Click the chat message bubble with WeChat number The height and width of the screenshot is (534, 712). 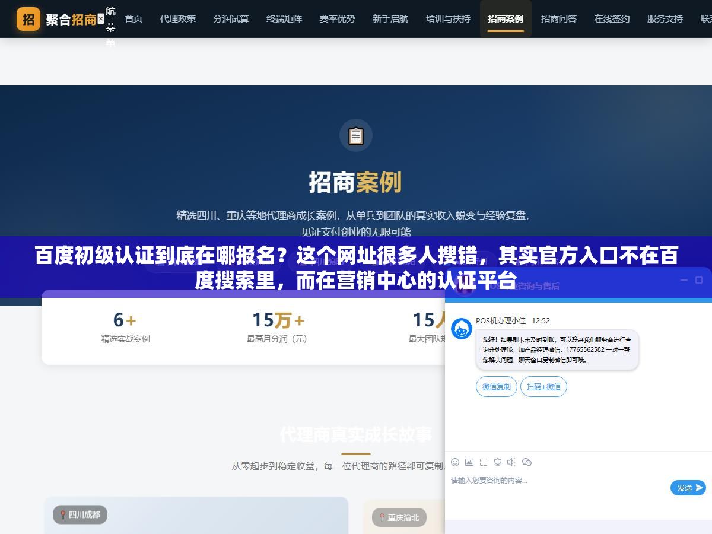coord(557,350)
